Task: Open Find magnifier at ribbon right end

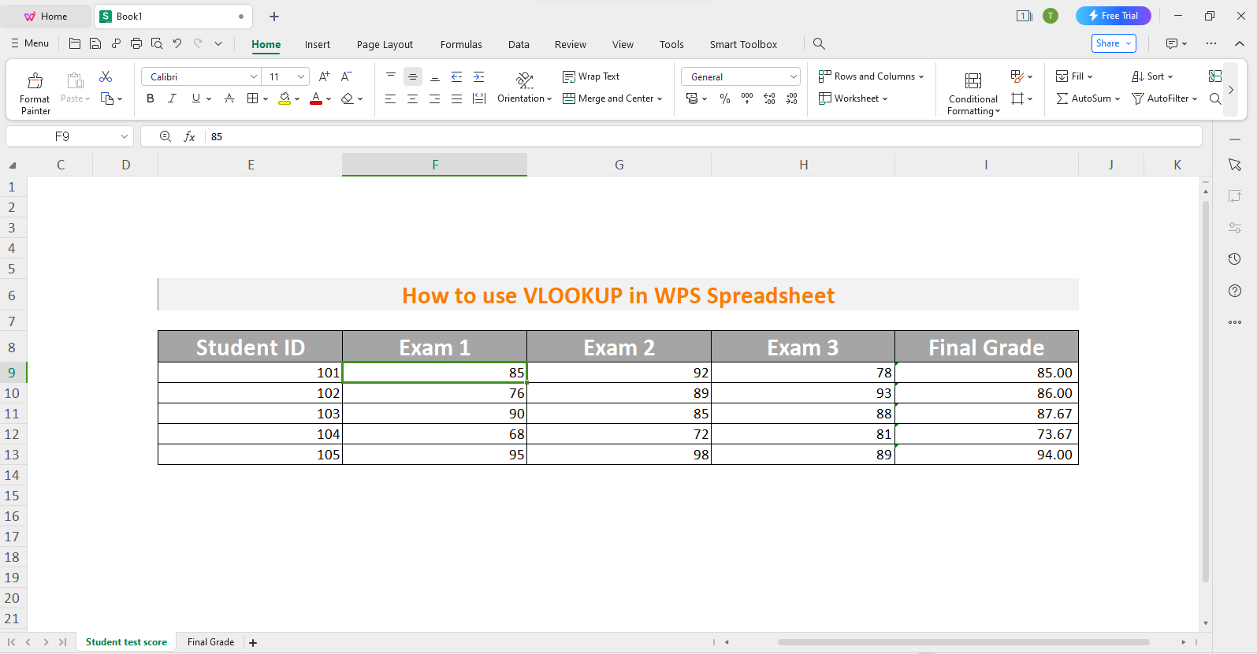Action: click(1215, 98)
